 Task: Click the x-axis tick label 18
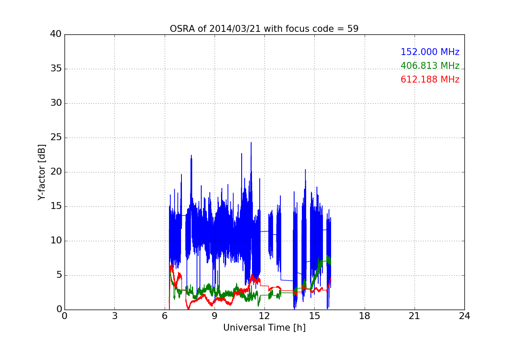[x=365, y=316]
